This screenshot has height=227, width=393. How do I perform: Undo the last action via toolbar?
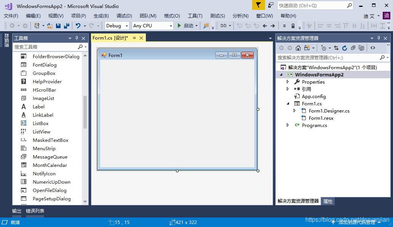pyautogui.click(x=78, y=26)
